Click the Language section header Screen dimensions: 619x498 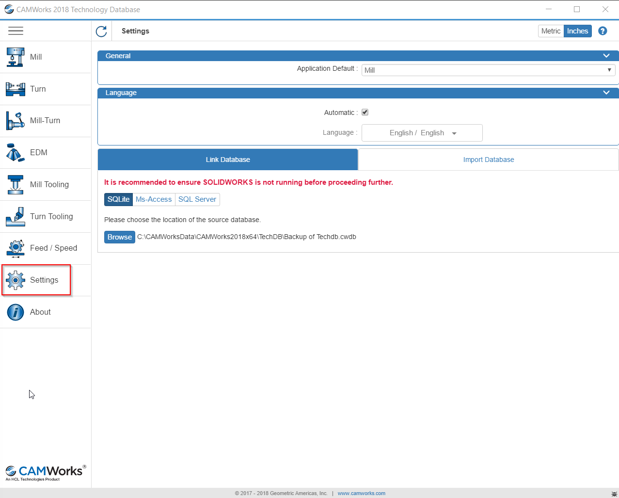coord(358,93)
